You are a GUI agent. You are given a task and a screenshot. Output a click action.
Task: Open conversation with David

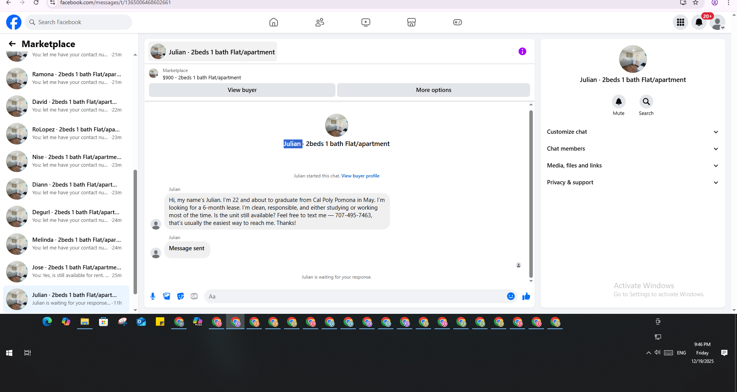point(66,106)
